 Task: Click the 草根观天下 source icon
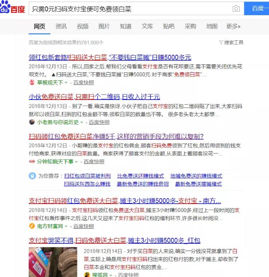(32, 83)
